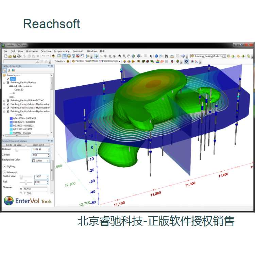This screenshot has height=255, width=255.
Task: Click the Measure ruler icon
Action: click(172, 56)
